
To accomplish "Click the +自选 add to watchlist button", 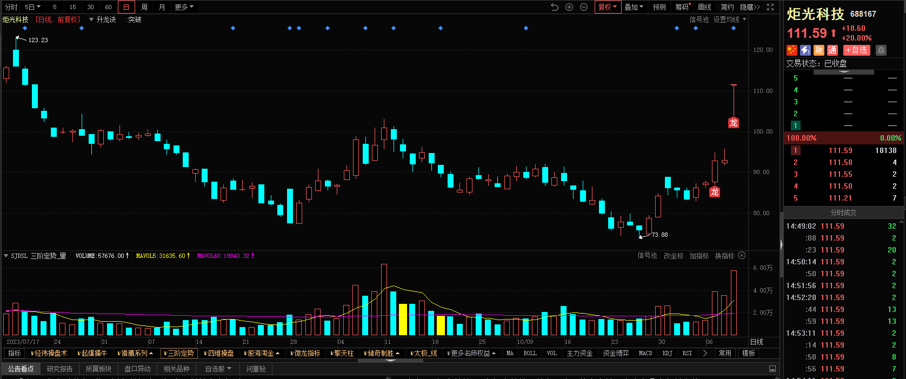I will point(857,50).
